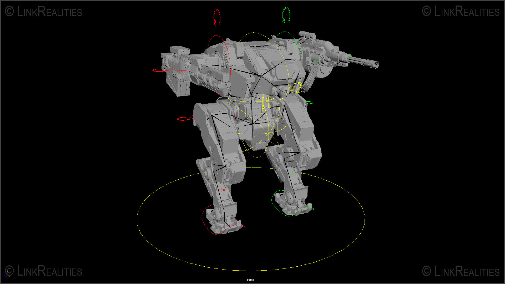The width and height of the screenshot is (505, 284).
Task: Click the yellow HP text controller on the torso
Action: point(265,102)
